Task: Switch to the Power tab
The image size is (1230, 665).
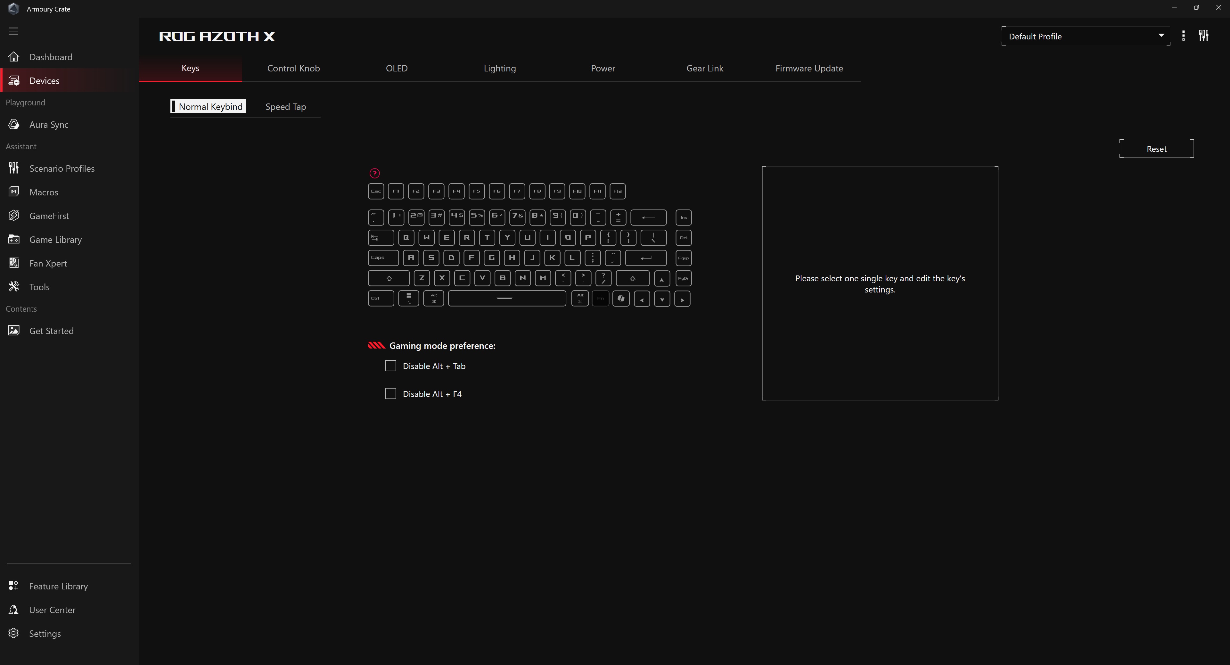Action: 603,68
